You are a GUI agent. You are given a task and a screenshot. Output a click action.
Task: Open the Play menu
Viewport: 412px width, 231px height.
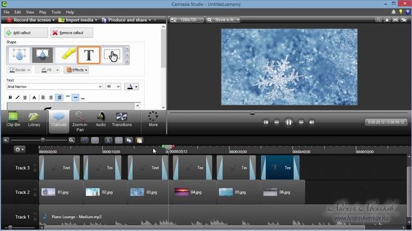coord(42,12)
